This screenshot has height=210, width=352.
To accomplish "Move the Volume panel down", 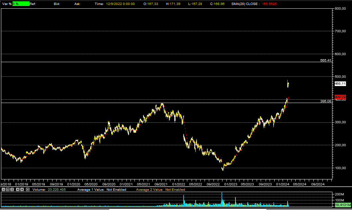I will [x=22, y=189].
